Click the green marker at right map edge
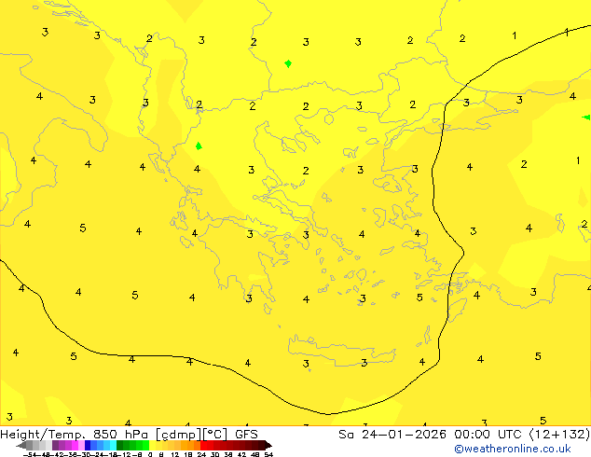The height and width of the screenshot is (457, 591). (x=586, y=118)
